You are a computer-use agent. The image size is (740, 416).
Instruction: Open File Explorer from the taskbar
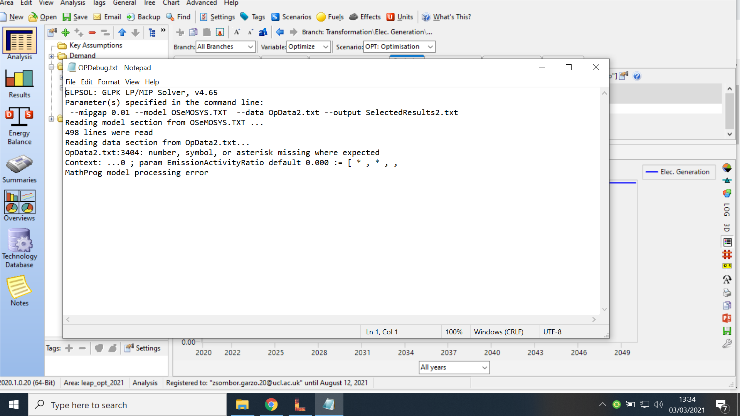coord(242,405)
